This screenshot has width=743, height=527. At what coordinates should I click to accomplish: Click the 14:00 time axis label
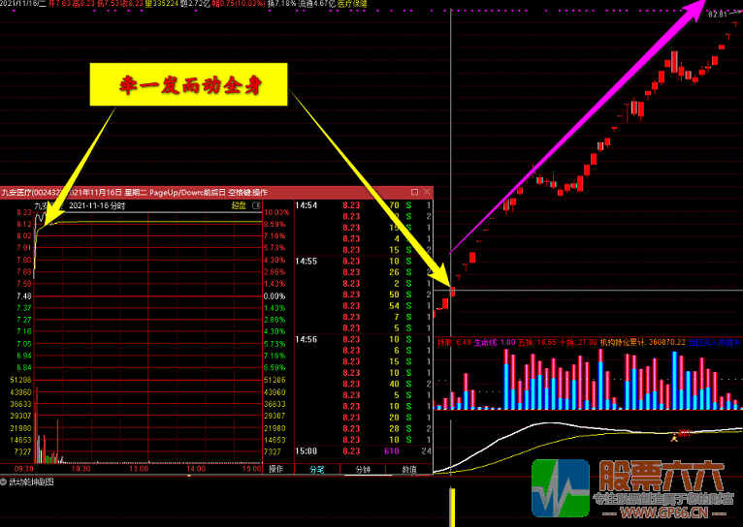196,469
